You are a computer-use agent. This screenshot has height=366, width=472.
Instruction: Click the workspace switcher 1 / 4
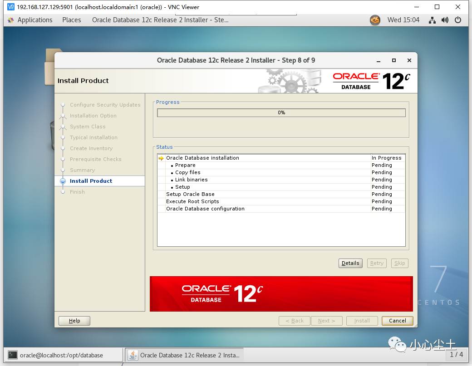[x=456, y=355]
